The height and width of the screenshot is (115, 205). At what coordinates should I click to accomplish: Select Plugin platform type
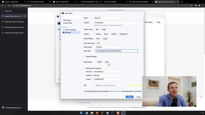click(x=104, y=29)
